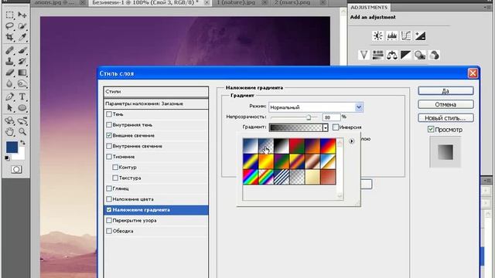Screen dimensions: 495x278
Task: Enable the Перекрытие узора checkbox
Action: point(109,220)
